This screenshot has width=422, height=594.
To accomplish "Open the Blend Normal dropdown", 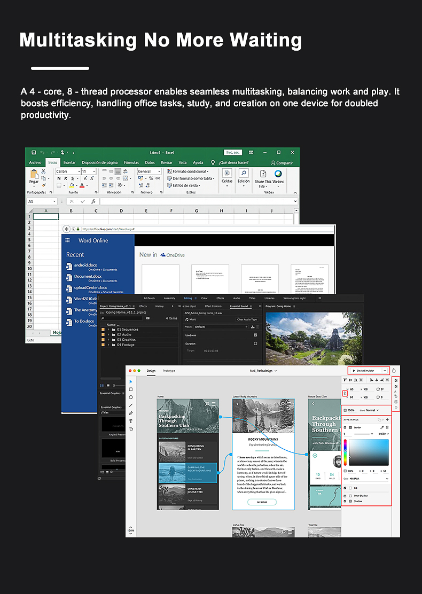I will [372, 410].
